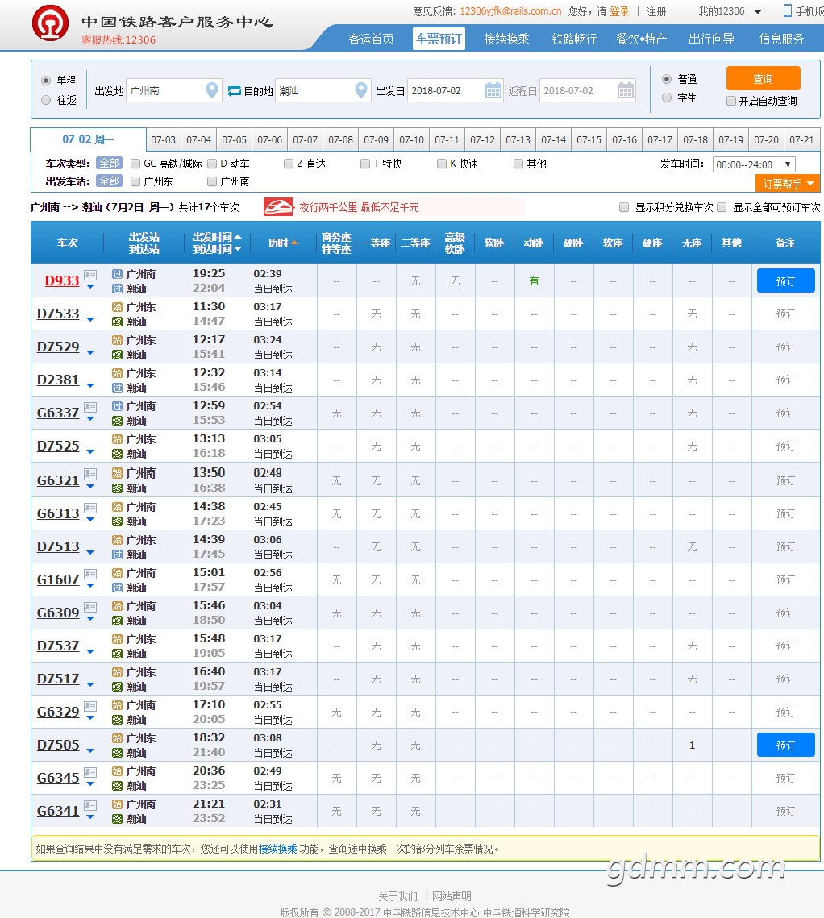This screenshot has width=824, height=918.
Task: Select the ordinary passenger radio button
Action: (667, 78)
